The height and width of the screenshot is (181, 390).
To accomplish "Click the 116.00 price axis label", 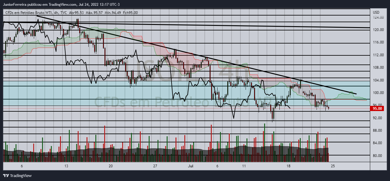I will coord(378,42).
